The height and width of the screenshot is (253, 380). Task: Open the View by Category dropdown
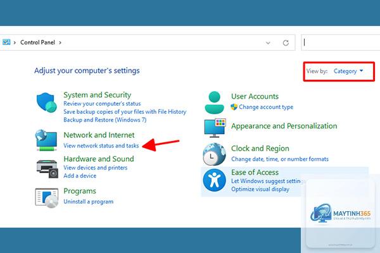point(348,71)
